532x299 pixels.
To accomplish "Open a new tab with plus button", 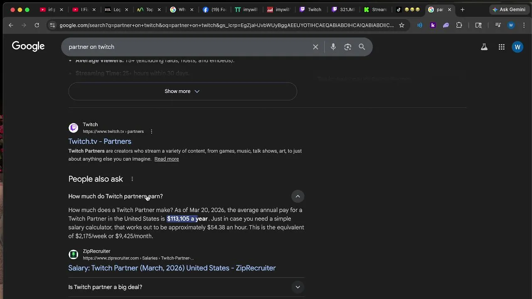I will click(x=462, y=10).
